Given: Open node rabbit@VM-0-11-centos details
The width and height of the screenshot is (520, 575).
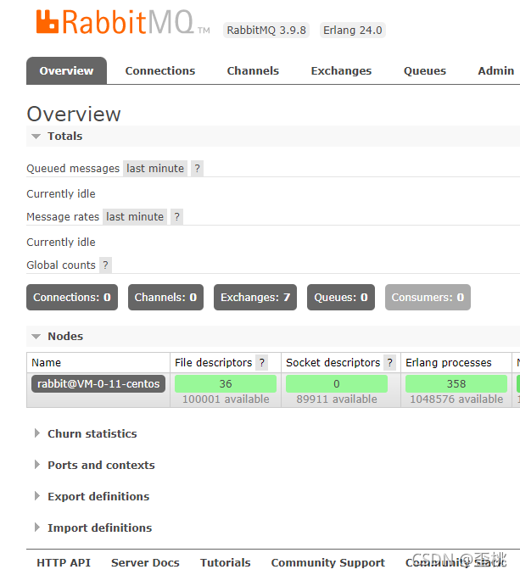Looking at the screenshot, I should tap(98, 383).
